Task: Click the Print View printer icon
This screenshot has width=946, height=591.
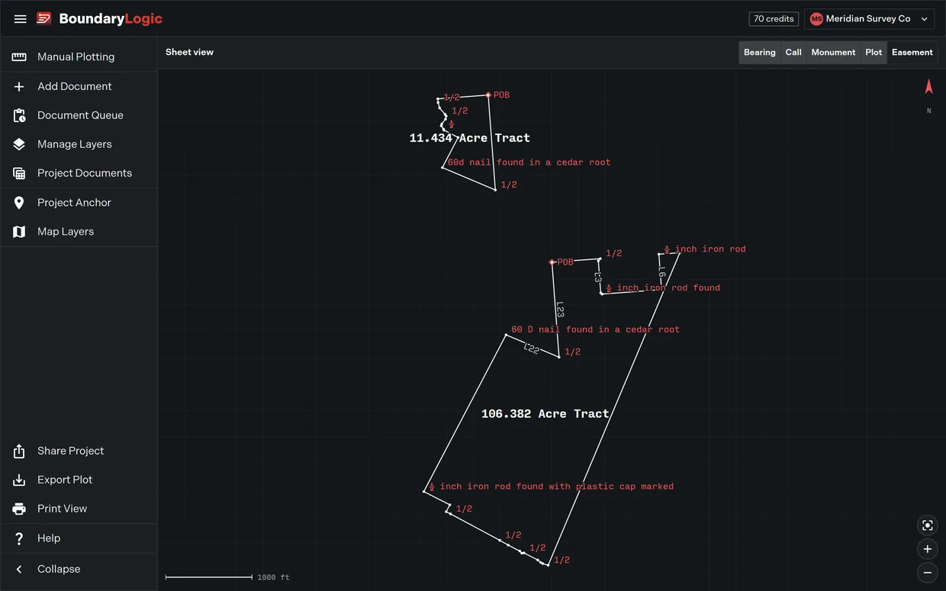Action: coord(19,509)
